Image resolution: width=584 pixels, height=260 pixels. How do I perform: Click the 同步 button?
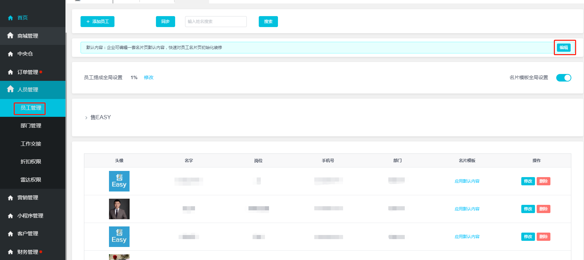click(x=166, y=22)
